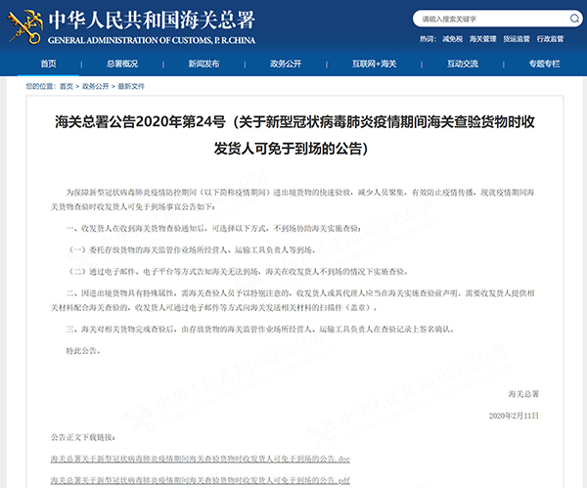Viewport: 587px width, 488px height.
Task: Open the 新闻发布 navigation tab
Action: tap(203, 64)
